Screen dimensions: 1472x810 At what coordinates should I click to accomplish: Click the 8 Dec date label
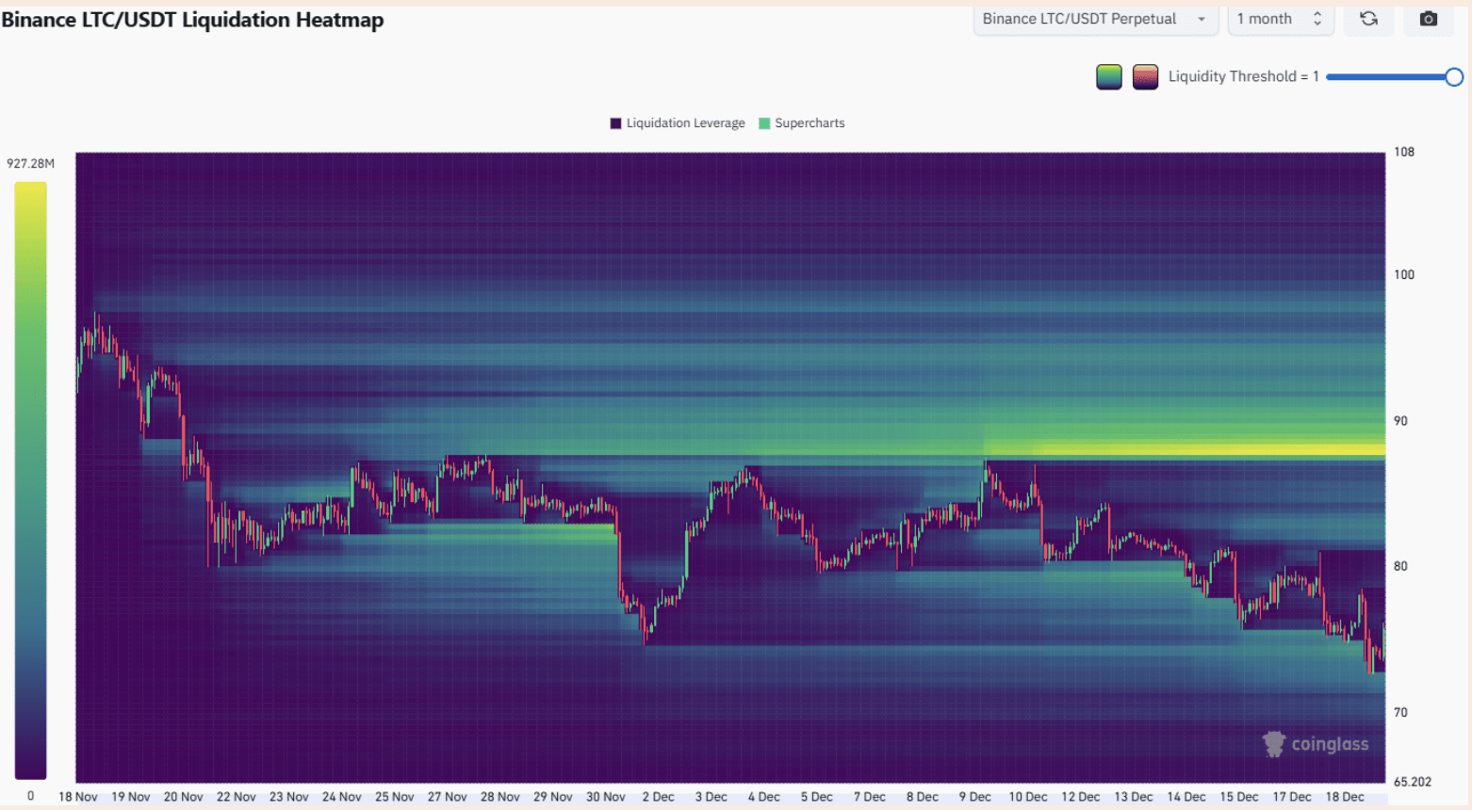click(923, 797)
